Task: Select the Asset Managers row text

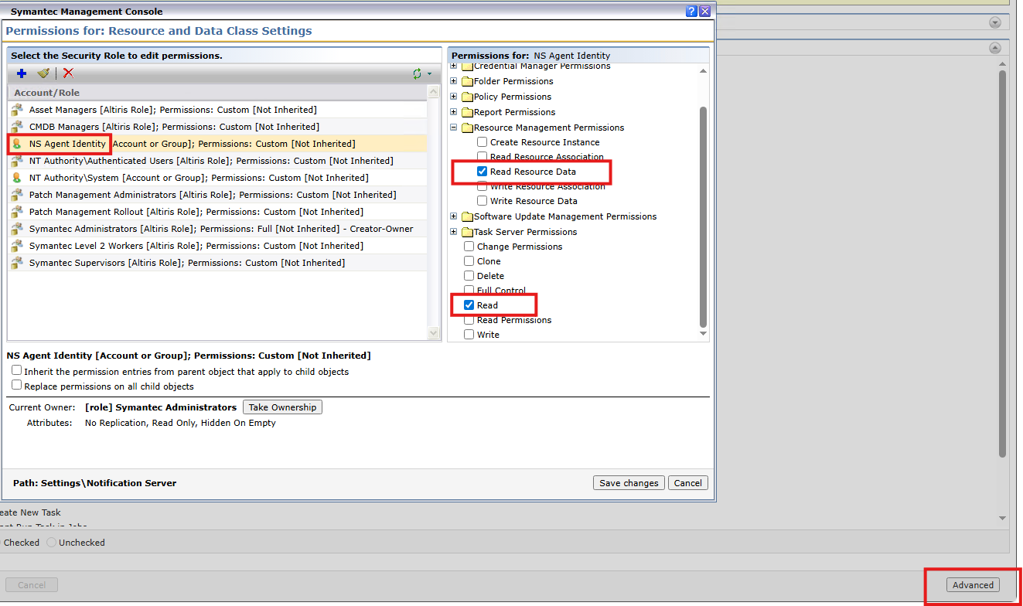Action: (173, 110)
